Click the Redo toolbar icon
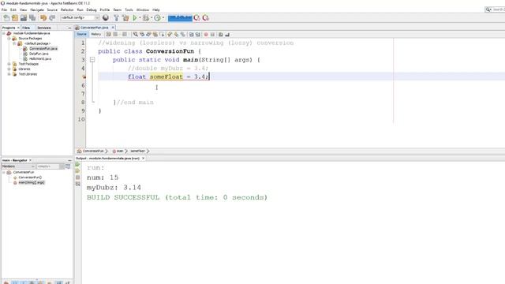505x284 pixels. point(52,18)
